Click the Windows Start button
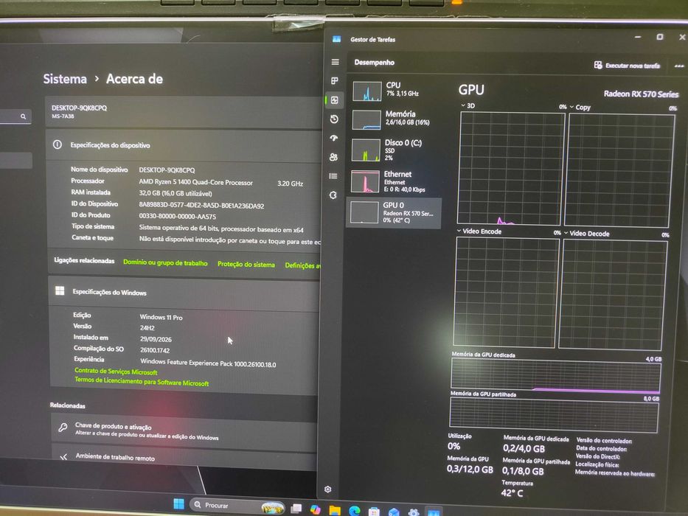 click(x=178, y=503)
